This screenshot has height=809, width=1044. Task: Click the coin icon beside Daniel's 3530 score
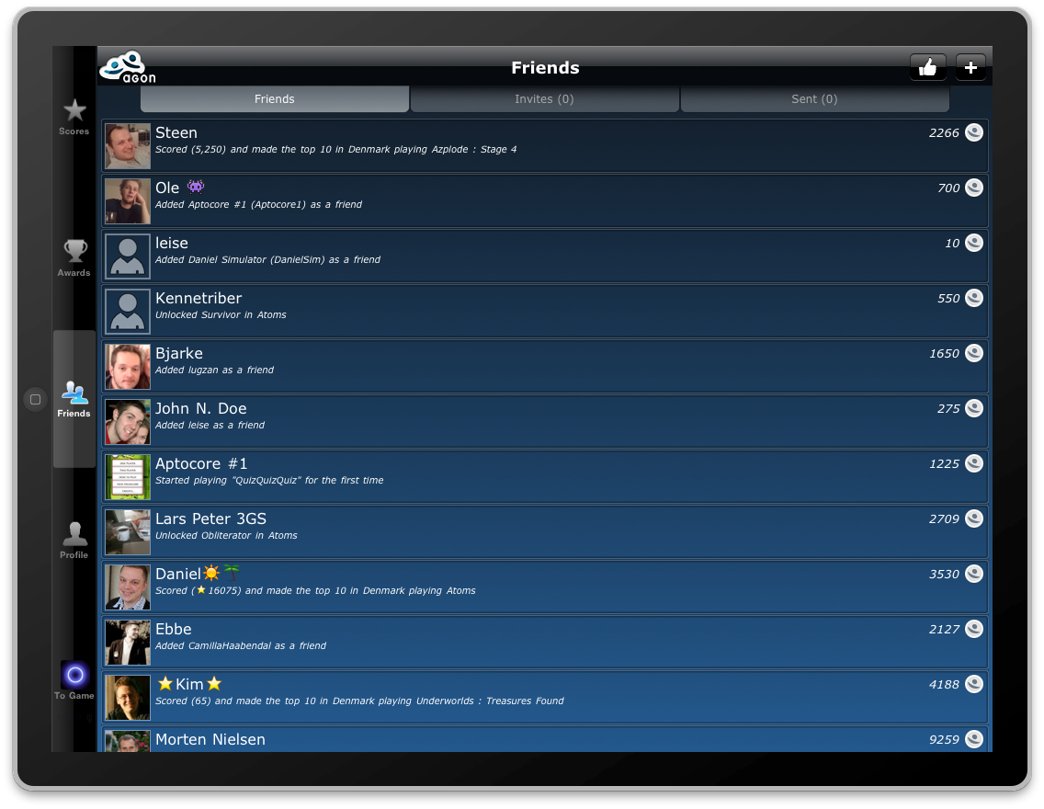click(x=974, y=574)
